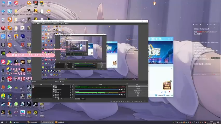Toggle visibility of the 图像 3 source
The image size is (221, 124).
pyautogui.click(x=71, y=88)
